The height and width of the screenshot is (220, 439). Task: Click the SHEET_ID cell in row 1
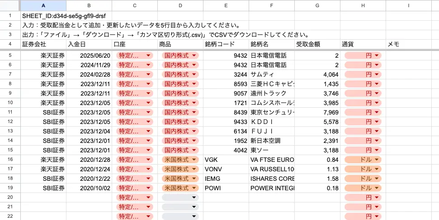pyautogui.click(x=43, y=15)
